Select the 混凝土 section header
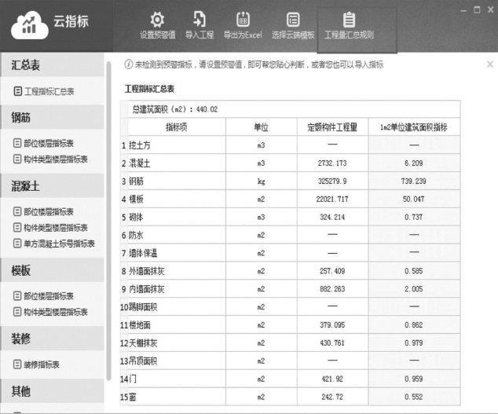 53,186
